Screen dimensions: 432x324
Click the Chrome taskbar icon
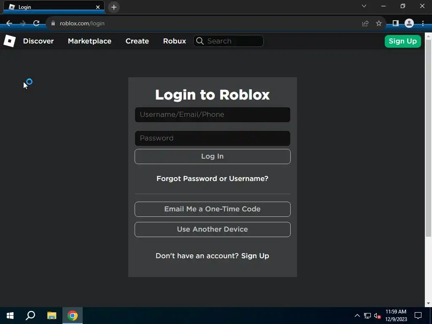[73, 316]
